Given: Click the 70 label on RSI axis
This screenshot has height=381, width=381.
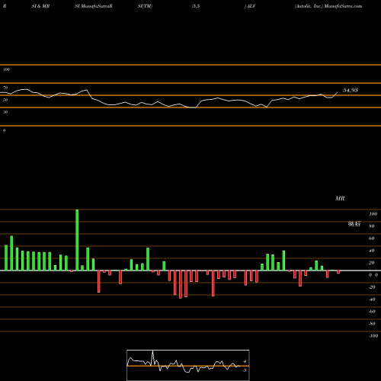Looking at the screenshot, I should [x=5, y=88].
